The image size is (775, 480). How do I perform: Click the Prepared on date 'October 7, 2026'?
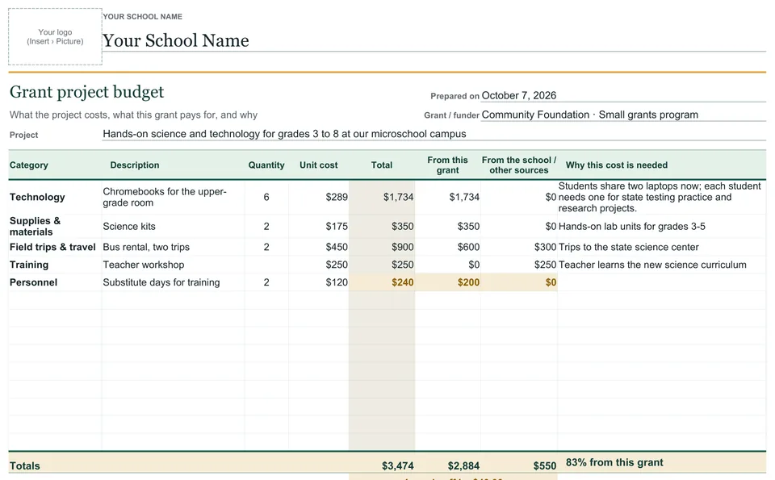point(519,95)
